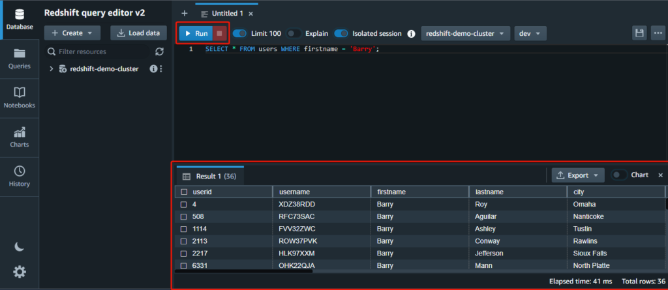Viewport: 668px width, 290px height.
Task: Open the dev database dropdown
Action: [x=530, y=33]
